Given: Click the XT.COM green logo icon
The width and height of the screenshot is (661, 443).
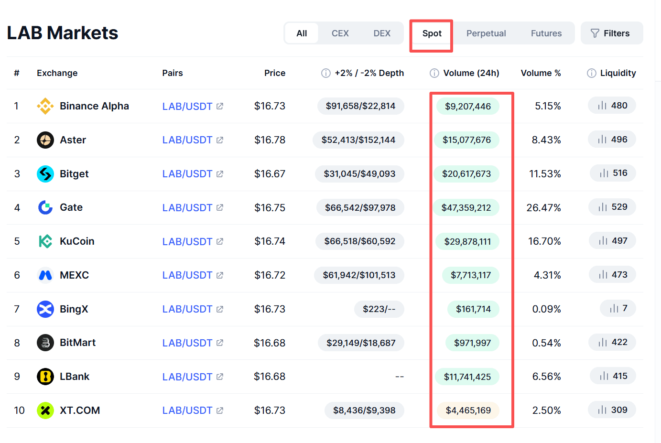Looking at the screenshot, I should tap(45, 411).
